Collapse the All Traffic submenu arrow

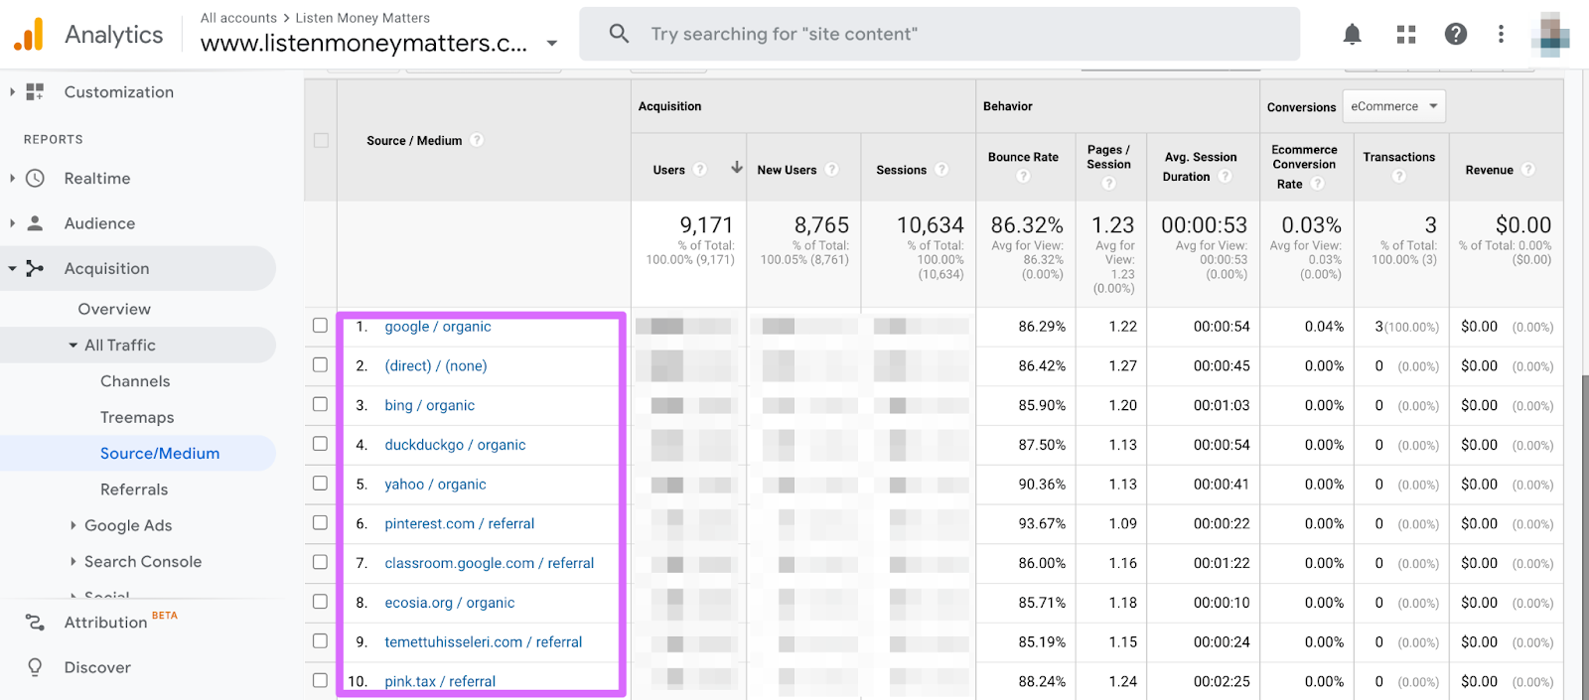coord(72,346)
